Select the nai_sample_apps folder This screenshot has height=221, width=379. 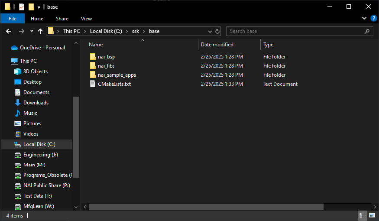pyautogui.click(x=117, y=75)
